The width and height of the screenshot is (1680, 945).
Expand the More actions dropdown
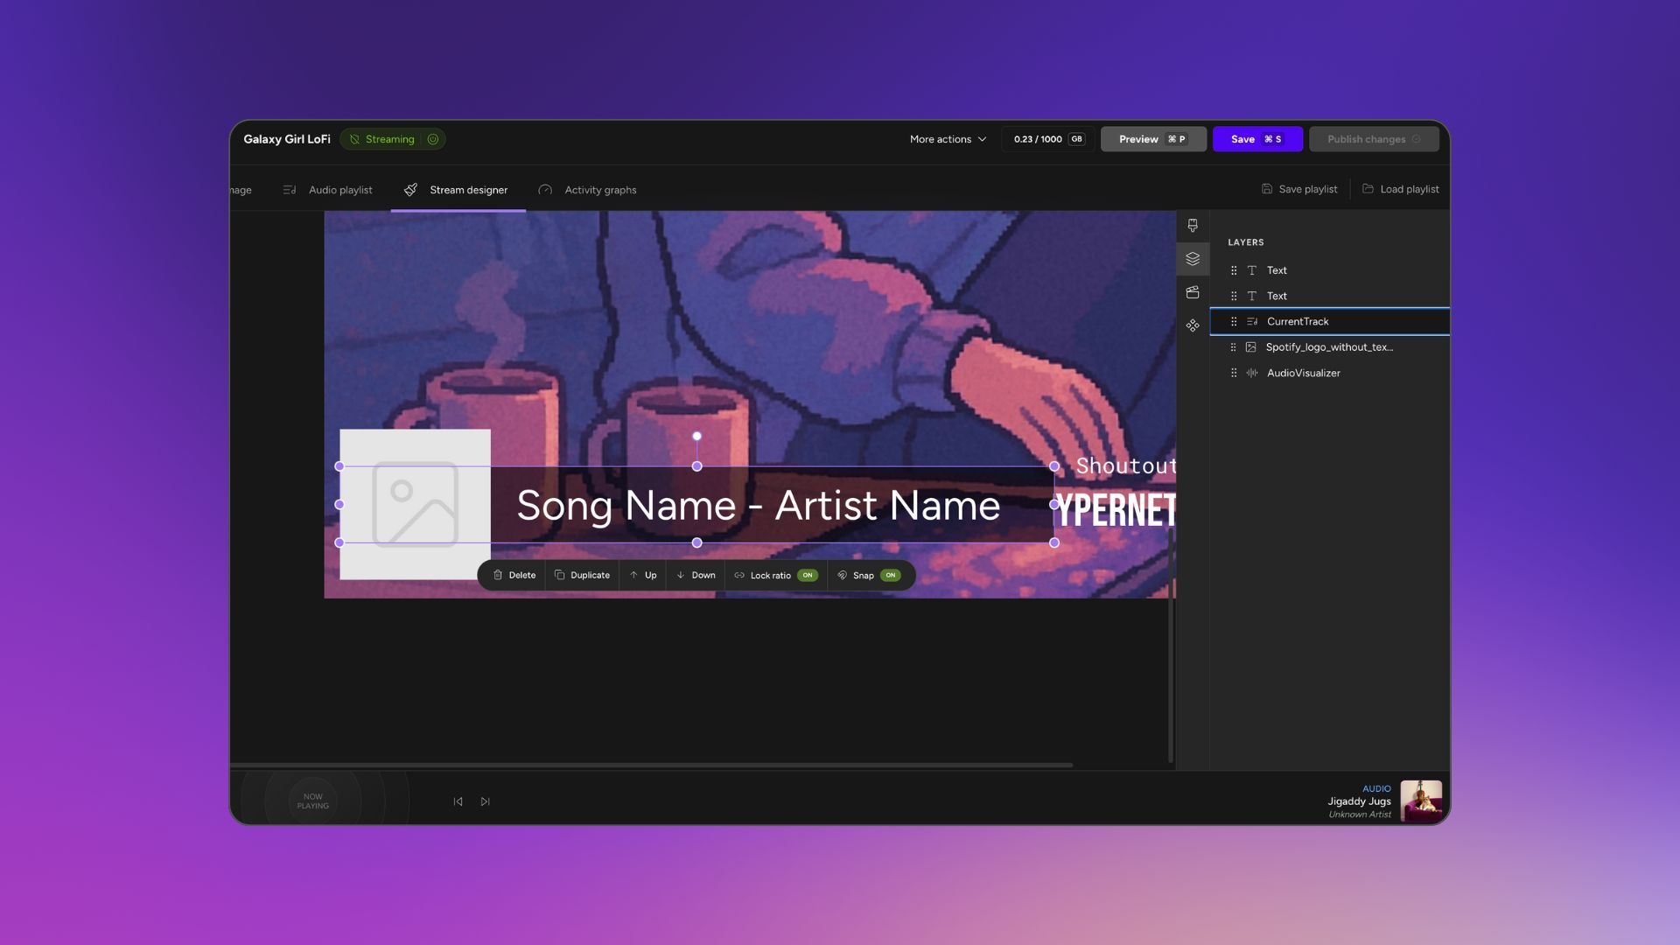948,139
